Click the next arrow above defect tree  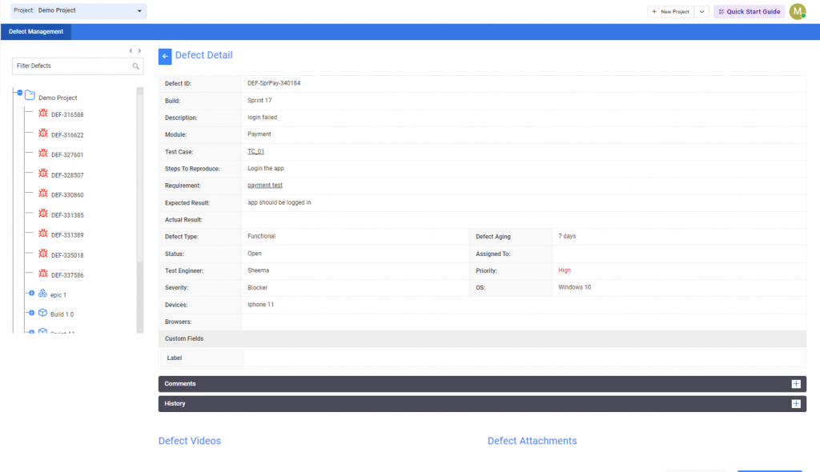point(139,50)
